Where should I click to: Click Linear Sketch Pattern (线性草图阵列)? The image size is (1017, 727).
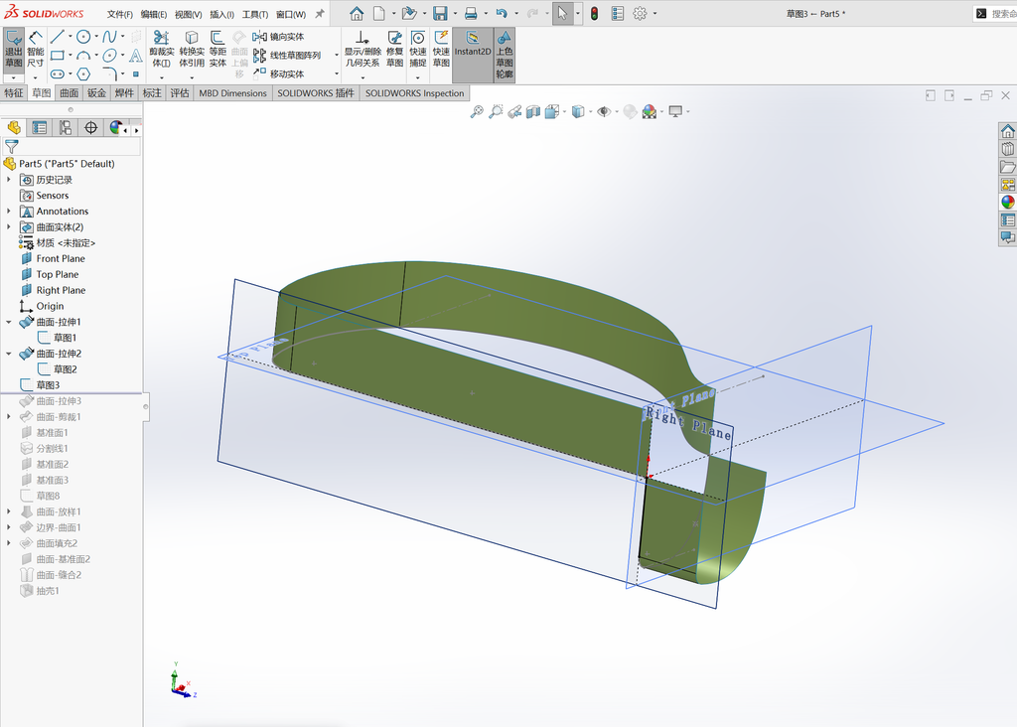pyautogui.click(x=287, y=56)
